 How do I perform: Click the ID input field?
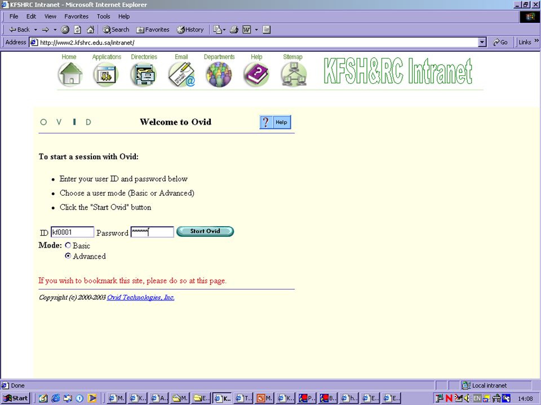[73, 232]
